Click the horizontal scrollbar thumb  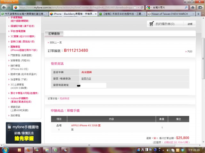click(89, 145)
